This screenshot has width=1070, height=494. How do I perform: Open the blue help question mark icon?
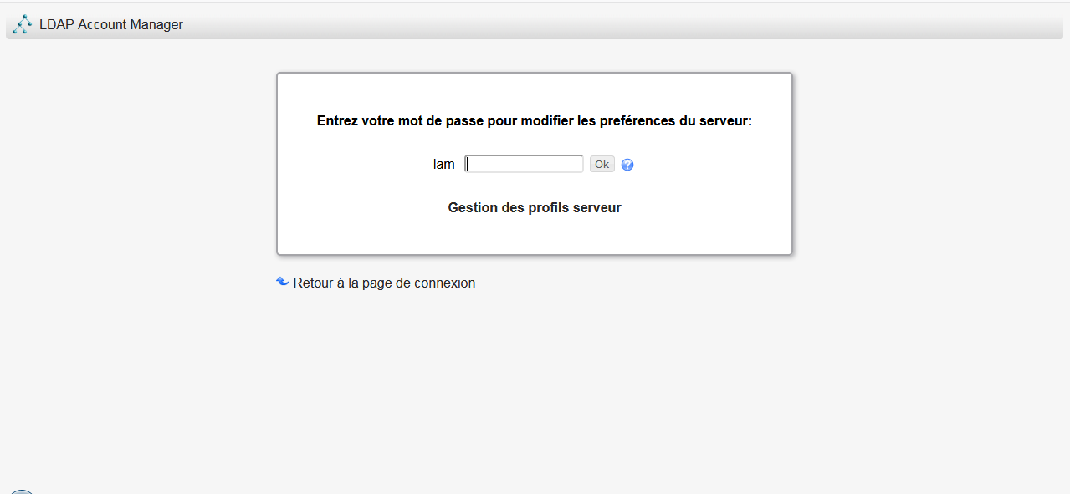[627, 165]
